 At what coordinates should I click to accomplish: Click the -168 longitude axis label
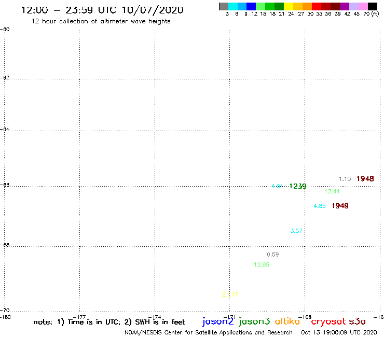coord(305,317)
